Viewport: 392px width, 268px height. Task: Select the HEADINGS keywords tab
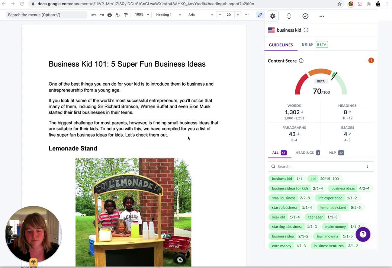point(308,153)
